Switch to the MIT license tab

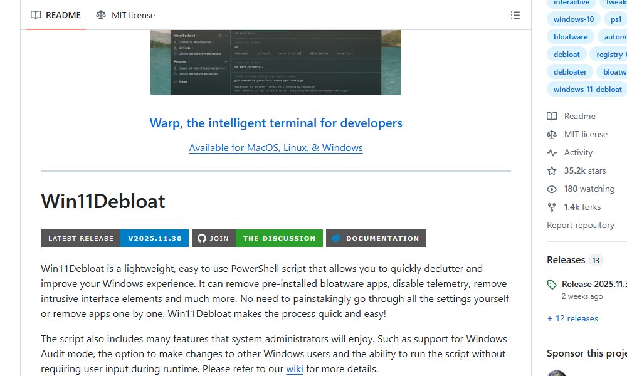point(125,15)
